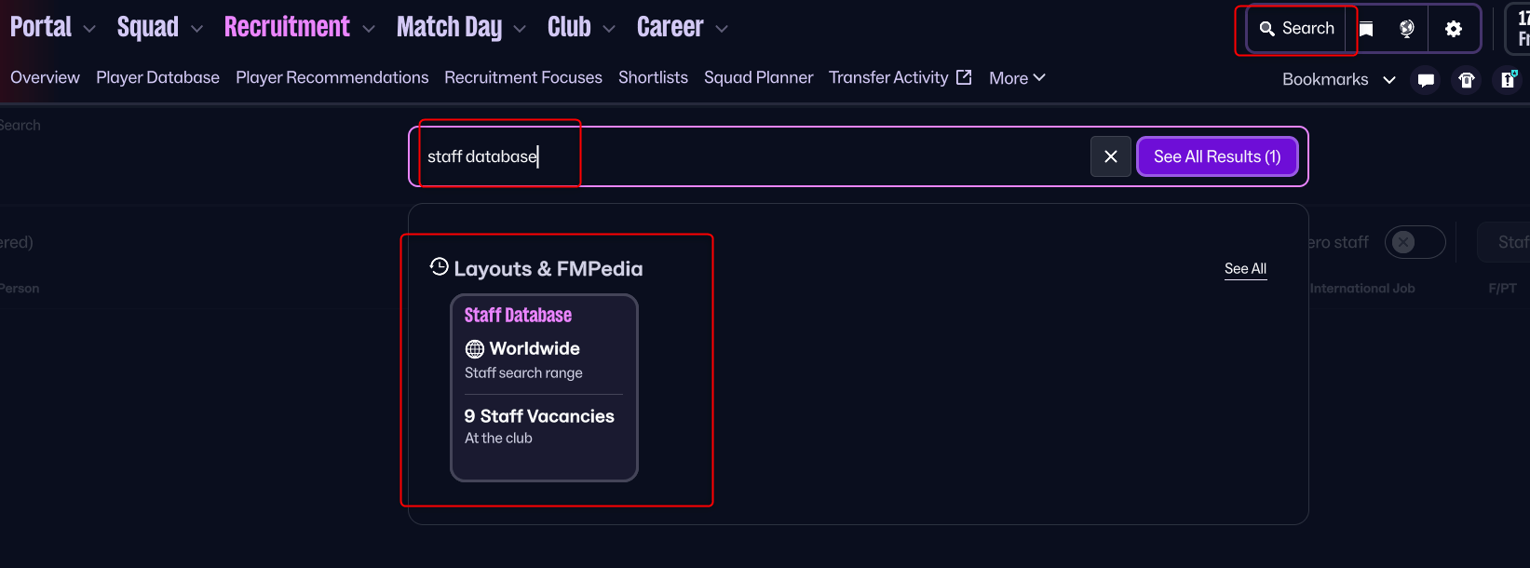
Task: Open the Match Day menu
Action: coord(461,28)
